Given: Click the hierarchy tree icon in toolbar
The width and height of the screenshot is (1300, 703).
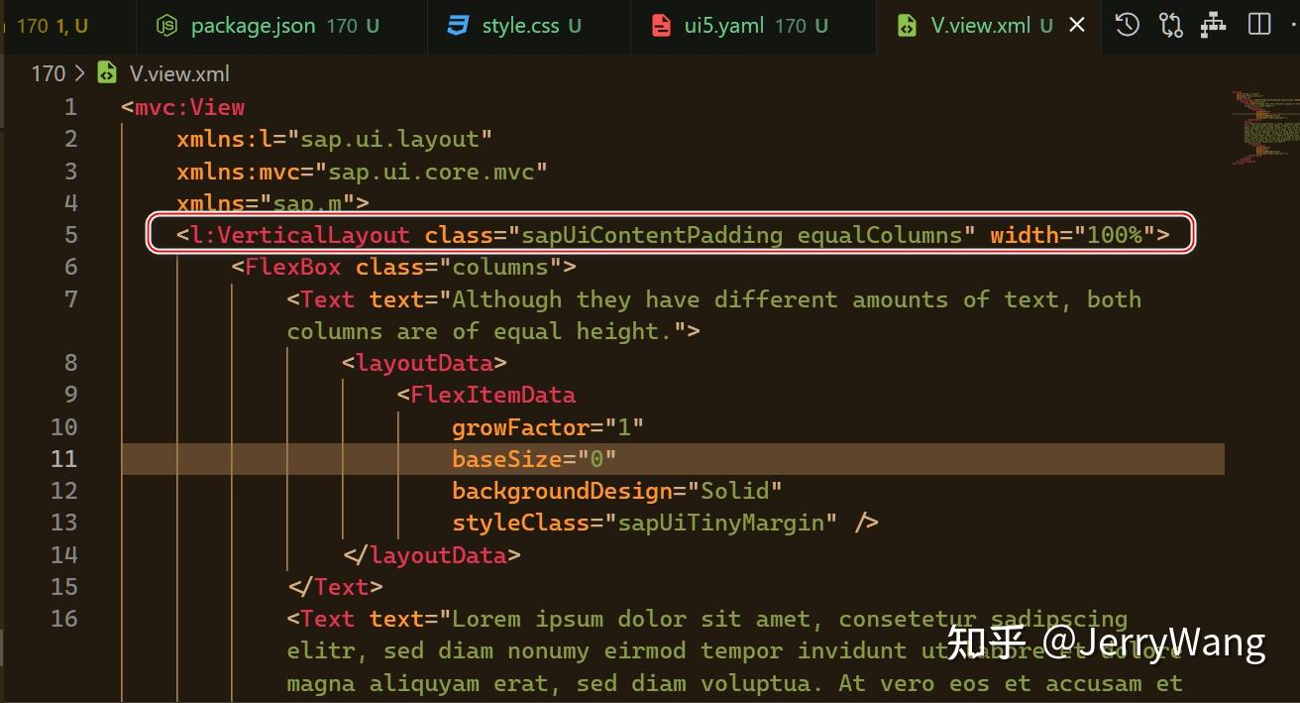Looking at the screenshot, I should pyautogui.click(x=1214, y=25).
